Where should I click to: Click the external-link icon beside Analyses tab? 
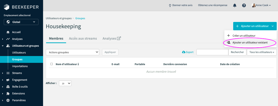119,38
